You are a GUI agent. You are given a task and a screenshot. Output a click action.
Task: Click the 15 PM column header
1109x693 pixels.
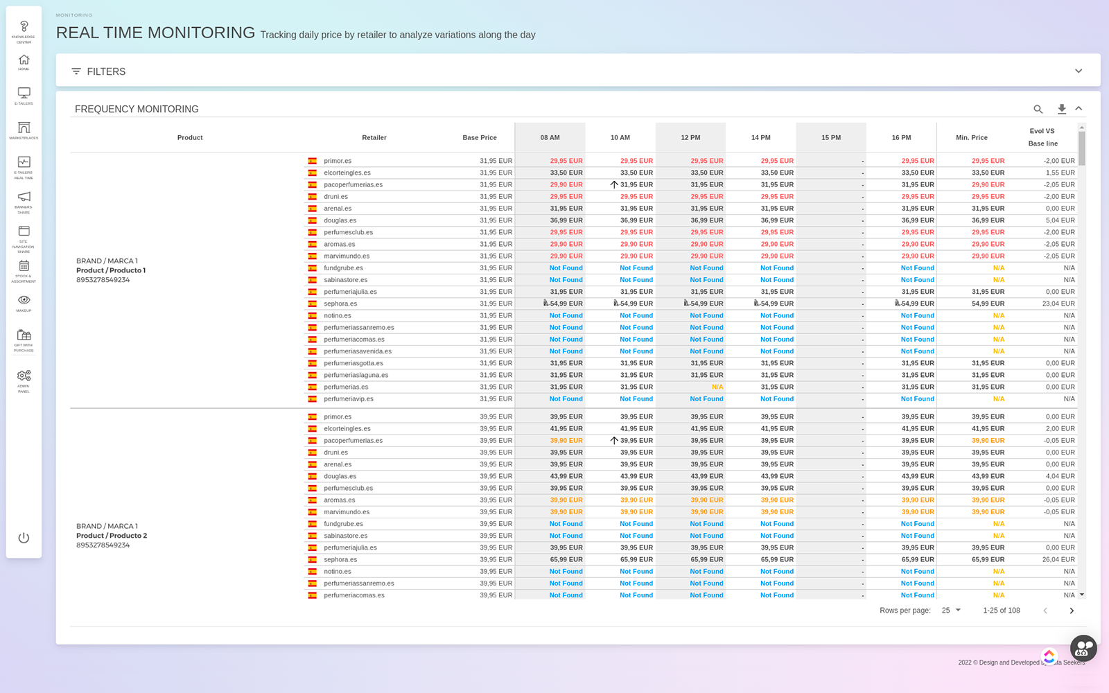[831, 137]
